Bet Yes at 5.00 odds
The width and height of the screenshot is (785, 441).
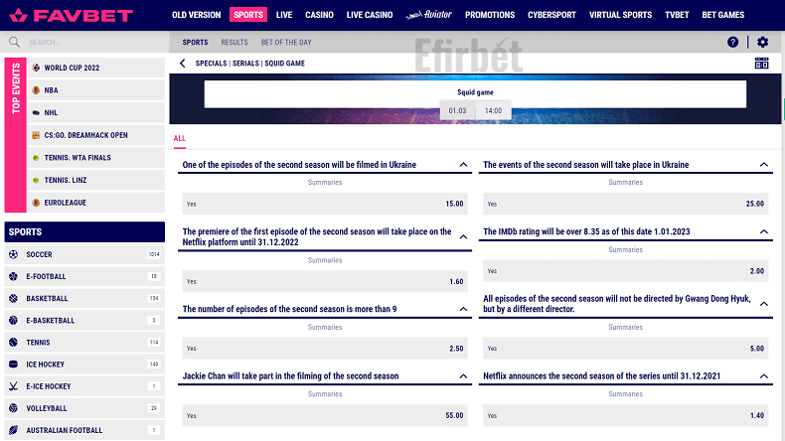point(626,349)
